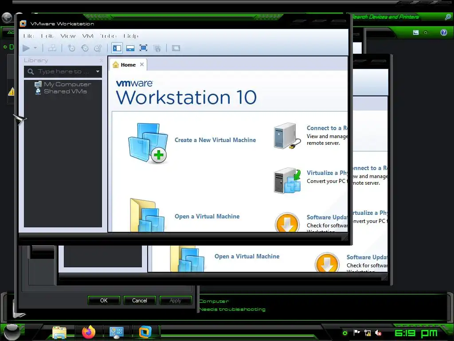Open Firefox from the taskbar
The width and height of the screenshot is (454, 341).
tap(89, 332)
